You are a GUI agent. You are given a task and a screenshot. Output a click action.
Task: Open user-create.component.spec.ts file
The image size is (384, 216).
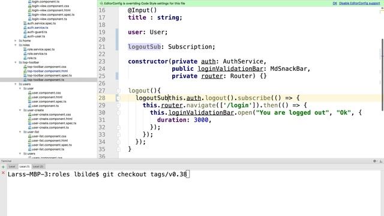52,123
